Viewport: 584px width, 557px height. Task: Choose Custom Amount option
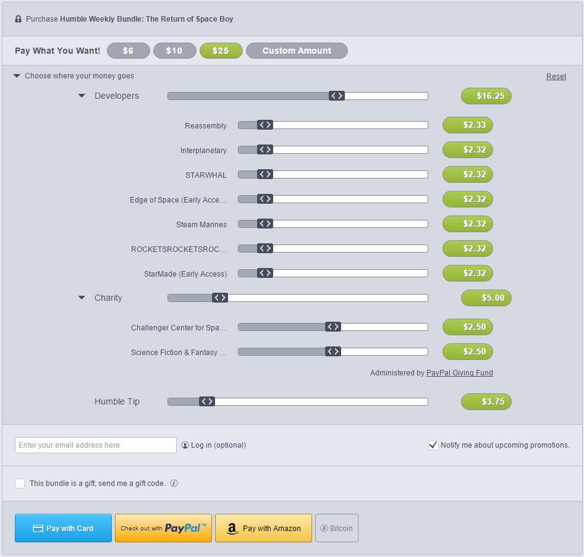(x=297, y=51)
